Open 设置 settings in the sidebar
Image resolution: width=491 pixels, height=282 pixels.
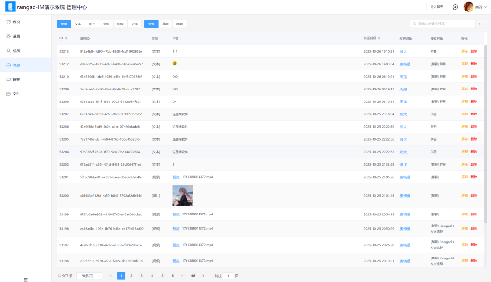coord(16,36)
